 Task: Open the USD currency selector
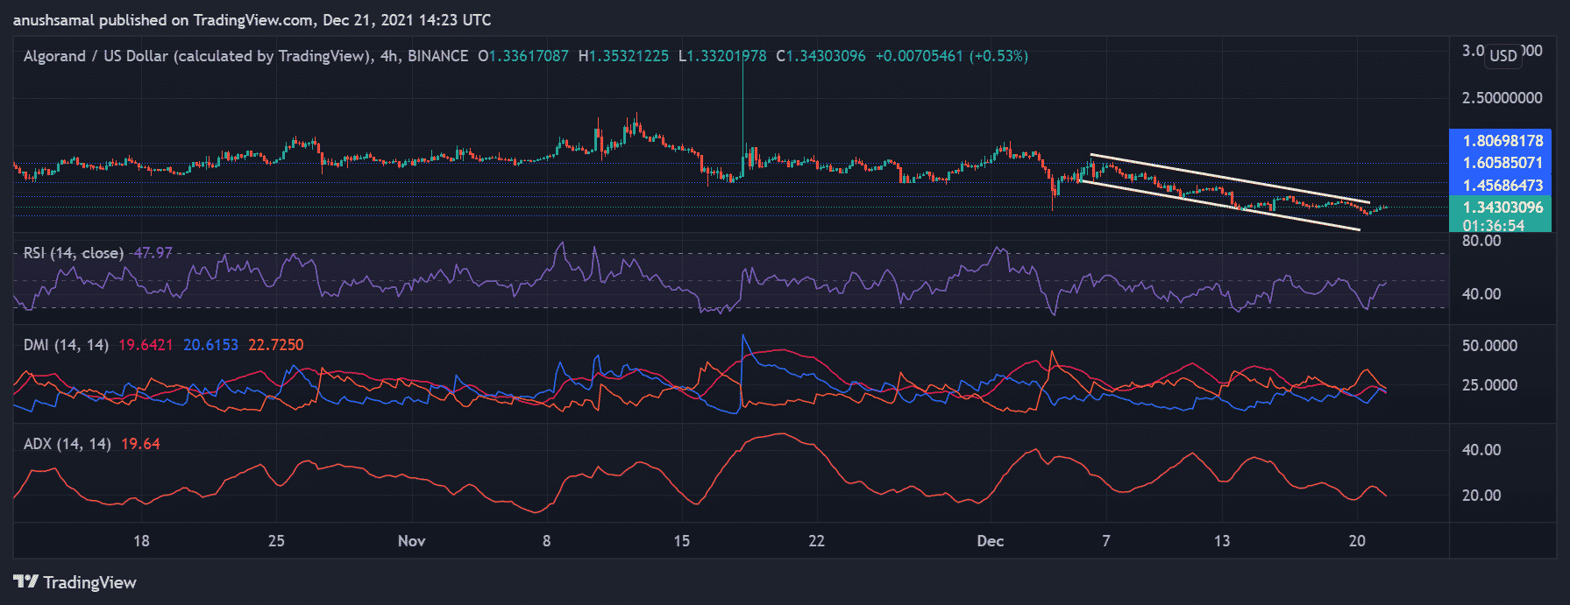tap(1503, 56)
